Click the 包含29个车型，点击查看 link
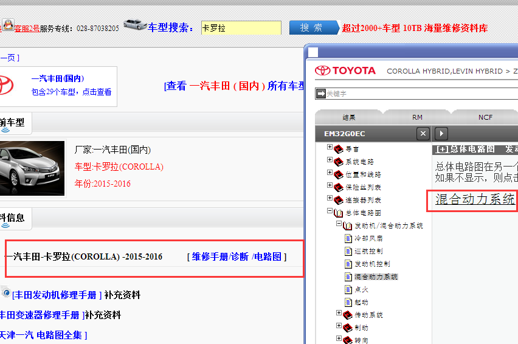 pyautogui.click(x=71, y=92)
